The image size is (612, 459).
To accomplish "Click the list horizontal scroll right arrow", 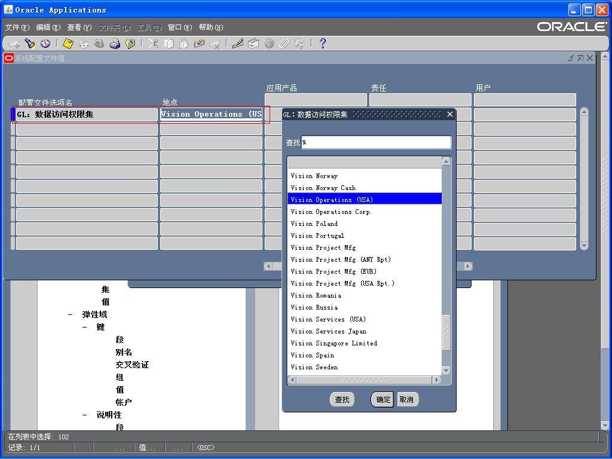I will click(x=437, y=380).
